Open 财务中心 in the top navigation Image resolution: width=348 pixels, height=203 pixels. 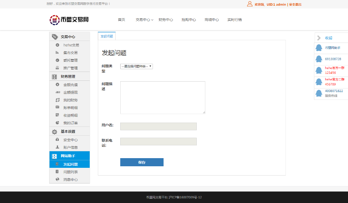pyautogui.click(x=165, y=20)
